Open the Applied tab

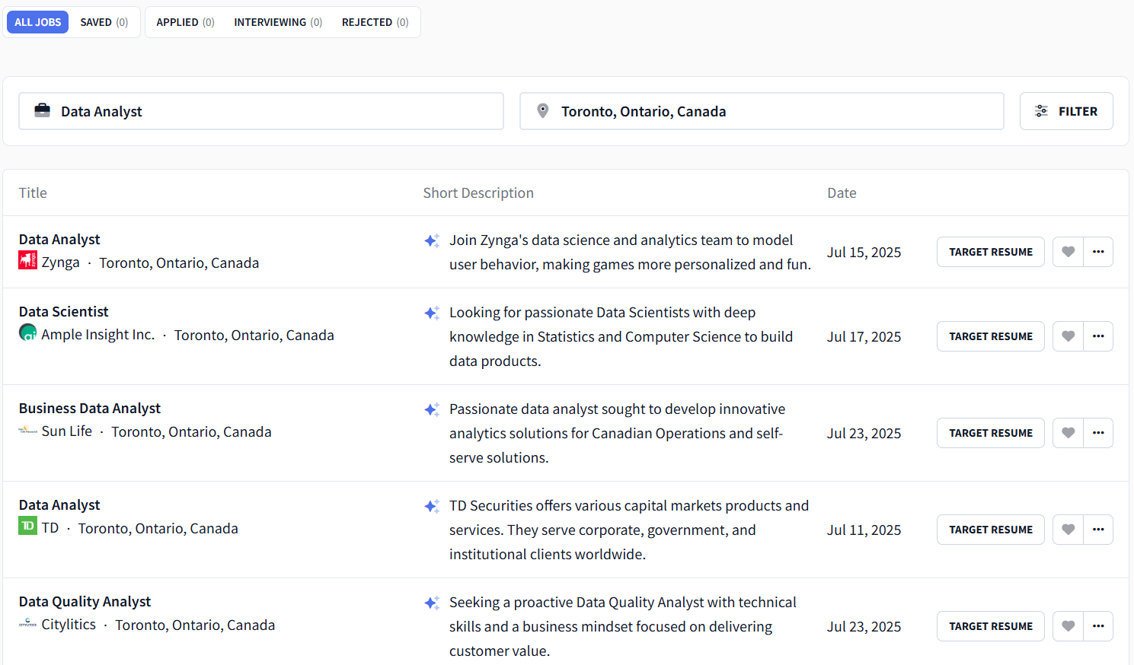[185, 22]
